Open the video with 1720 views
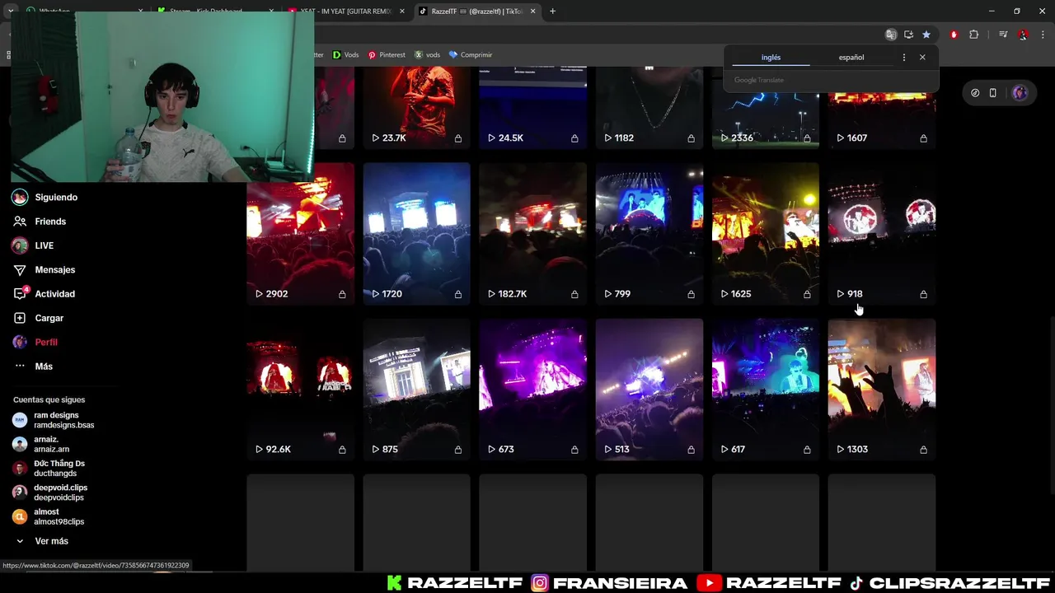 click(416, 234)
